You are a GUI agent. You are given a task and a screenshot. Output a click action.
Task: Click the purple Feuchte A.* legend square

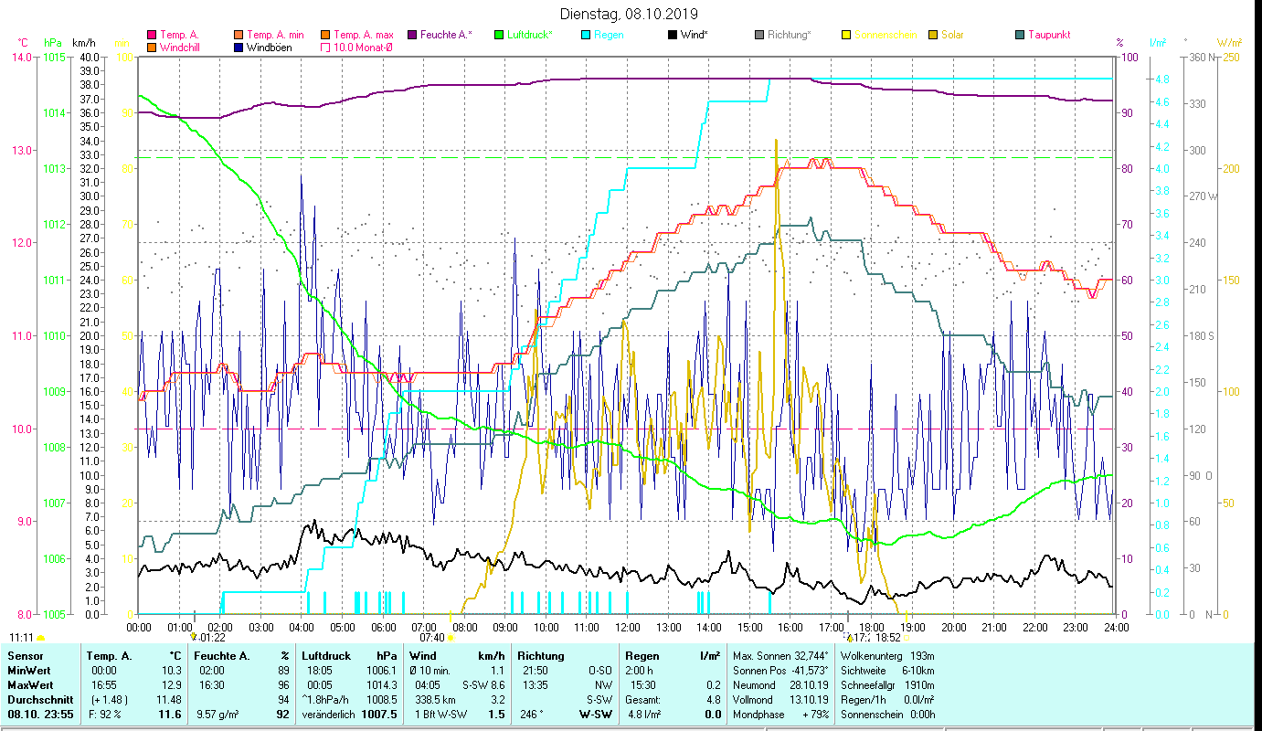(412, 36)
